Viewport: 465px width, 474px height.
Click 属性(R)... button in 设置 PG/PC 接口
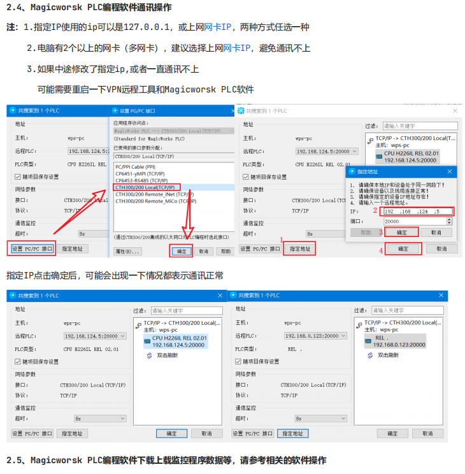127,251
